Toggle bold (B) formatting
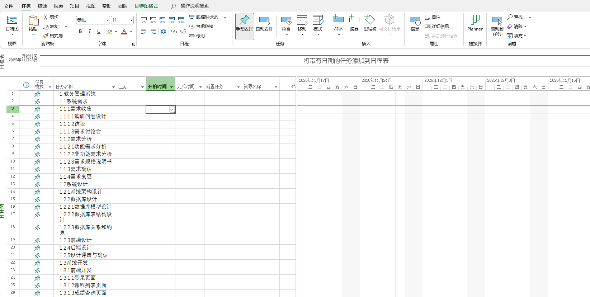Viewport: 590px width, 297px height. (80, 32)
